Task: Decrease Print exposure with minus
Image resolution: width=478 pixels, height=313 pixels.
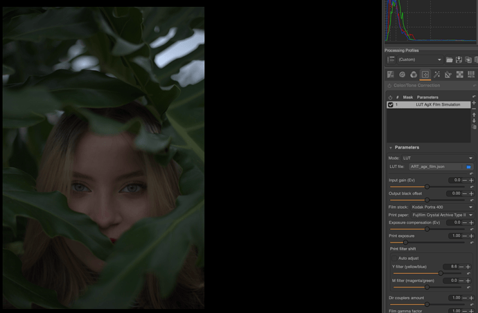Action: pos(465,236)
